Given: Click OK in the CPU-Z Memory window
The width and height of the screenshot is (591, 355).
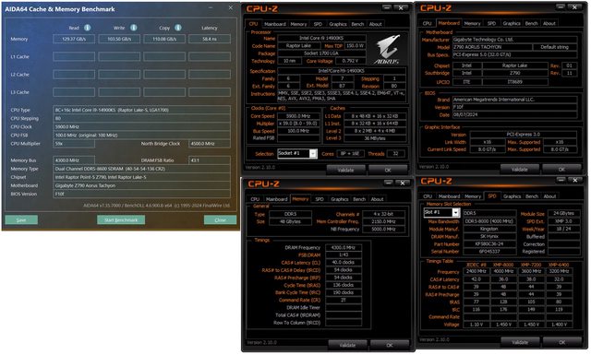Looking at the screenshot, I should tap(390, 345).
